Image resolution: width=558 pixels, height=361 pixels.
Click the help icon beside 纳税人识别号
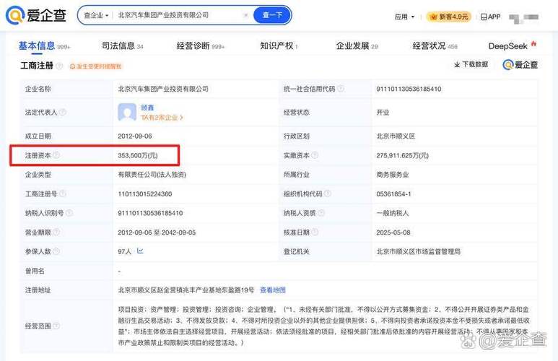[x=69, y=212]
